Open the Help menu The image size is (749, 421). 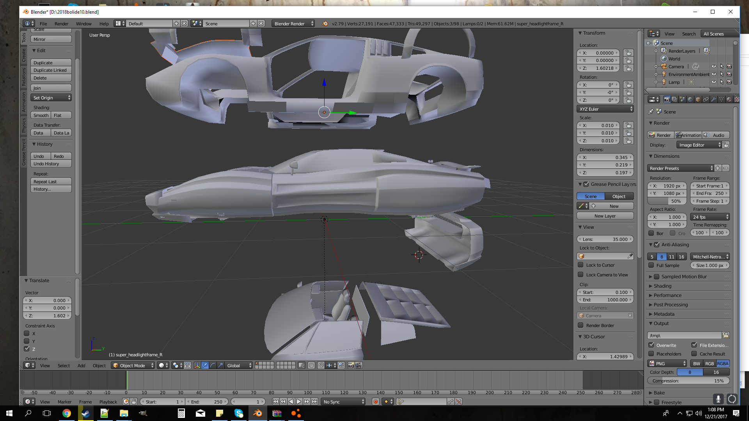[x=104, y=24]
